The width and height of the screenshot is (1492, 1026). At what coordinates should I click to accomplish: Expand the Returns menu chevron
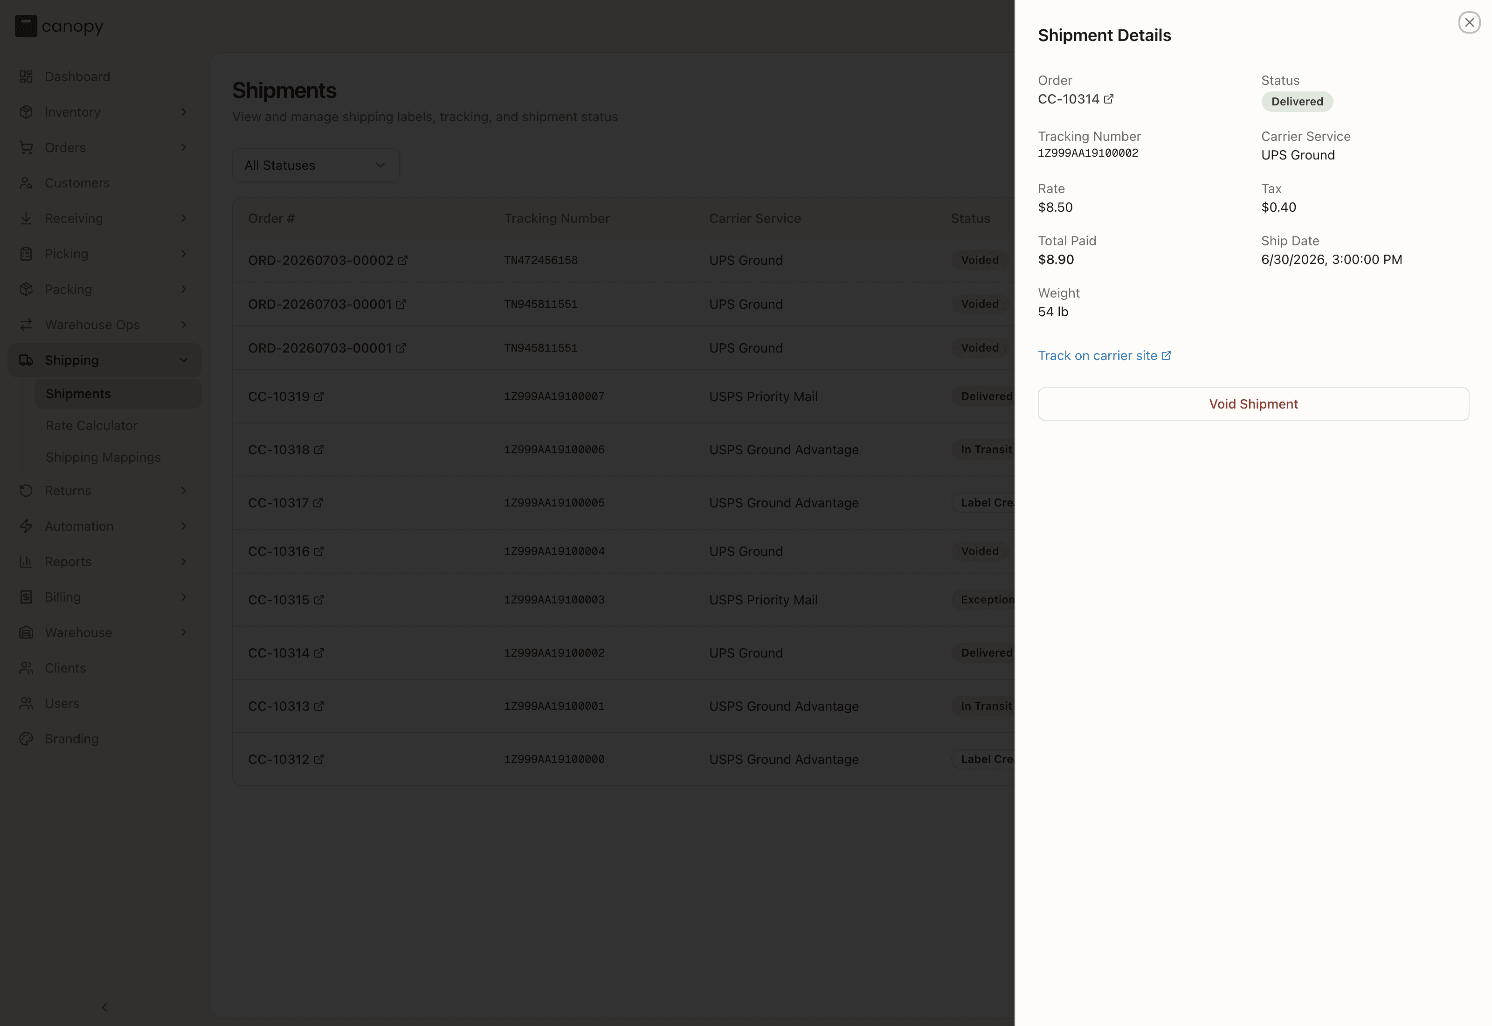(184, 491)
